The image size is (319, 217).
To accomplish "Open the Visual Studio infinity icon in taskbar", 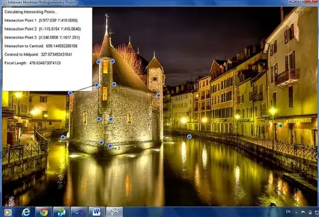I will click(x=79, y=212).
